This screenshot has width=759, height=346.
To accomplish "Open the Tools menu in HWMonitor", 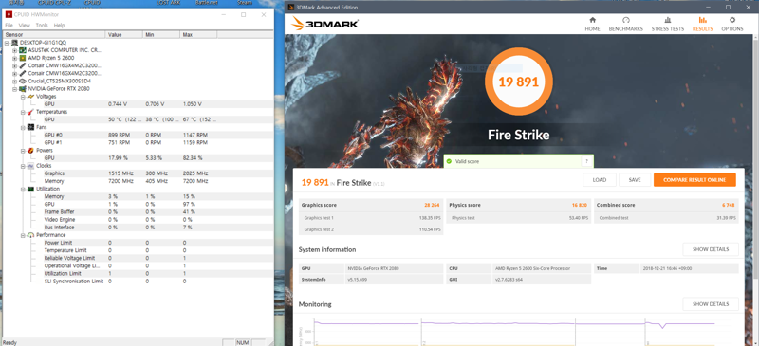I will click(42, 26).
